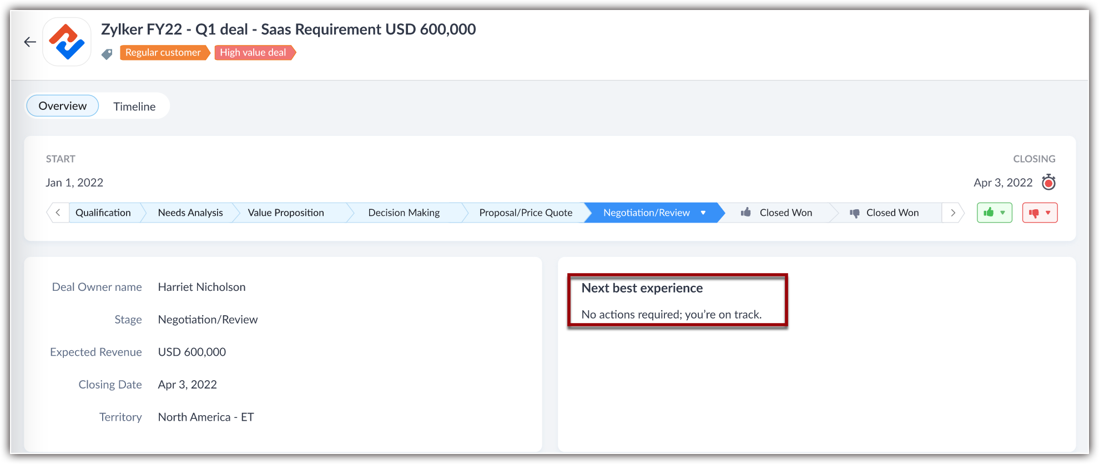
Task: Switch to the Overview tab
Action: point(63,105)
